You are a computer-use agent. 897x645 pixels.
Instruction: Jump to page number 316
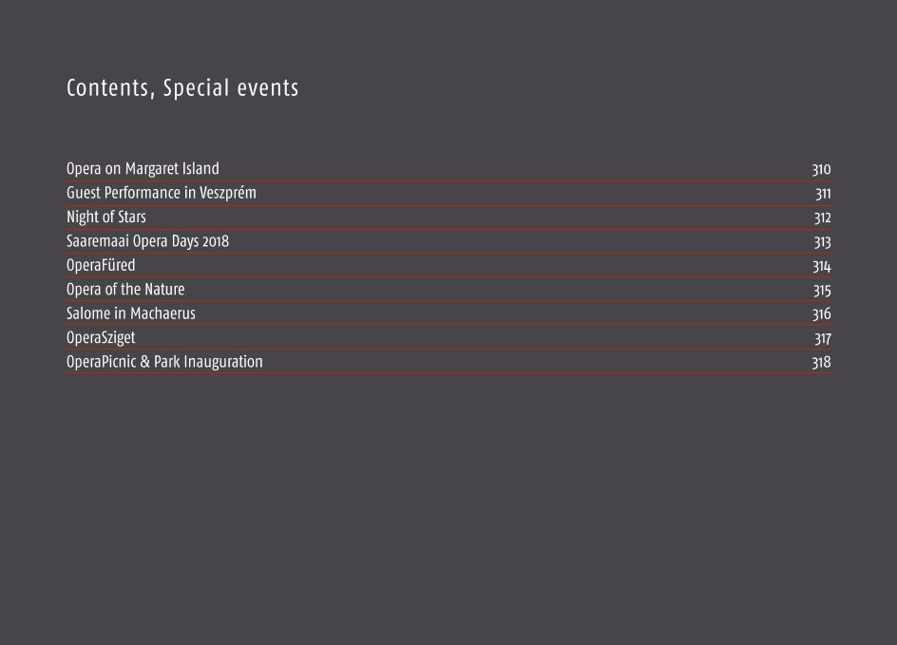[822, 313]
